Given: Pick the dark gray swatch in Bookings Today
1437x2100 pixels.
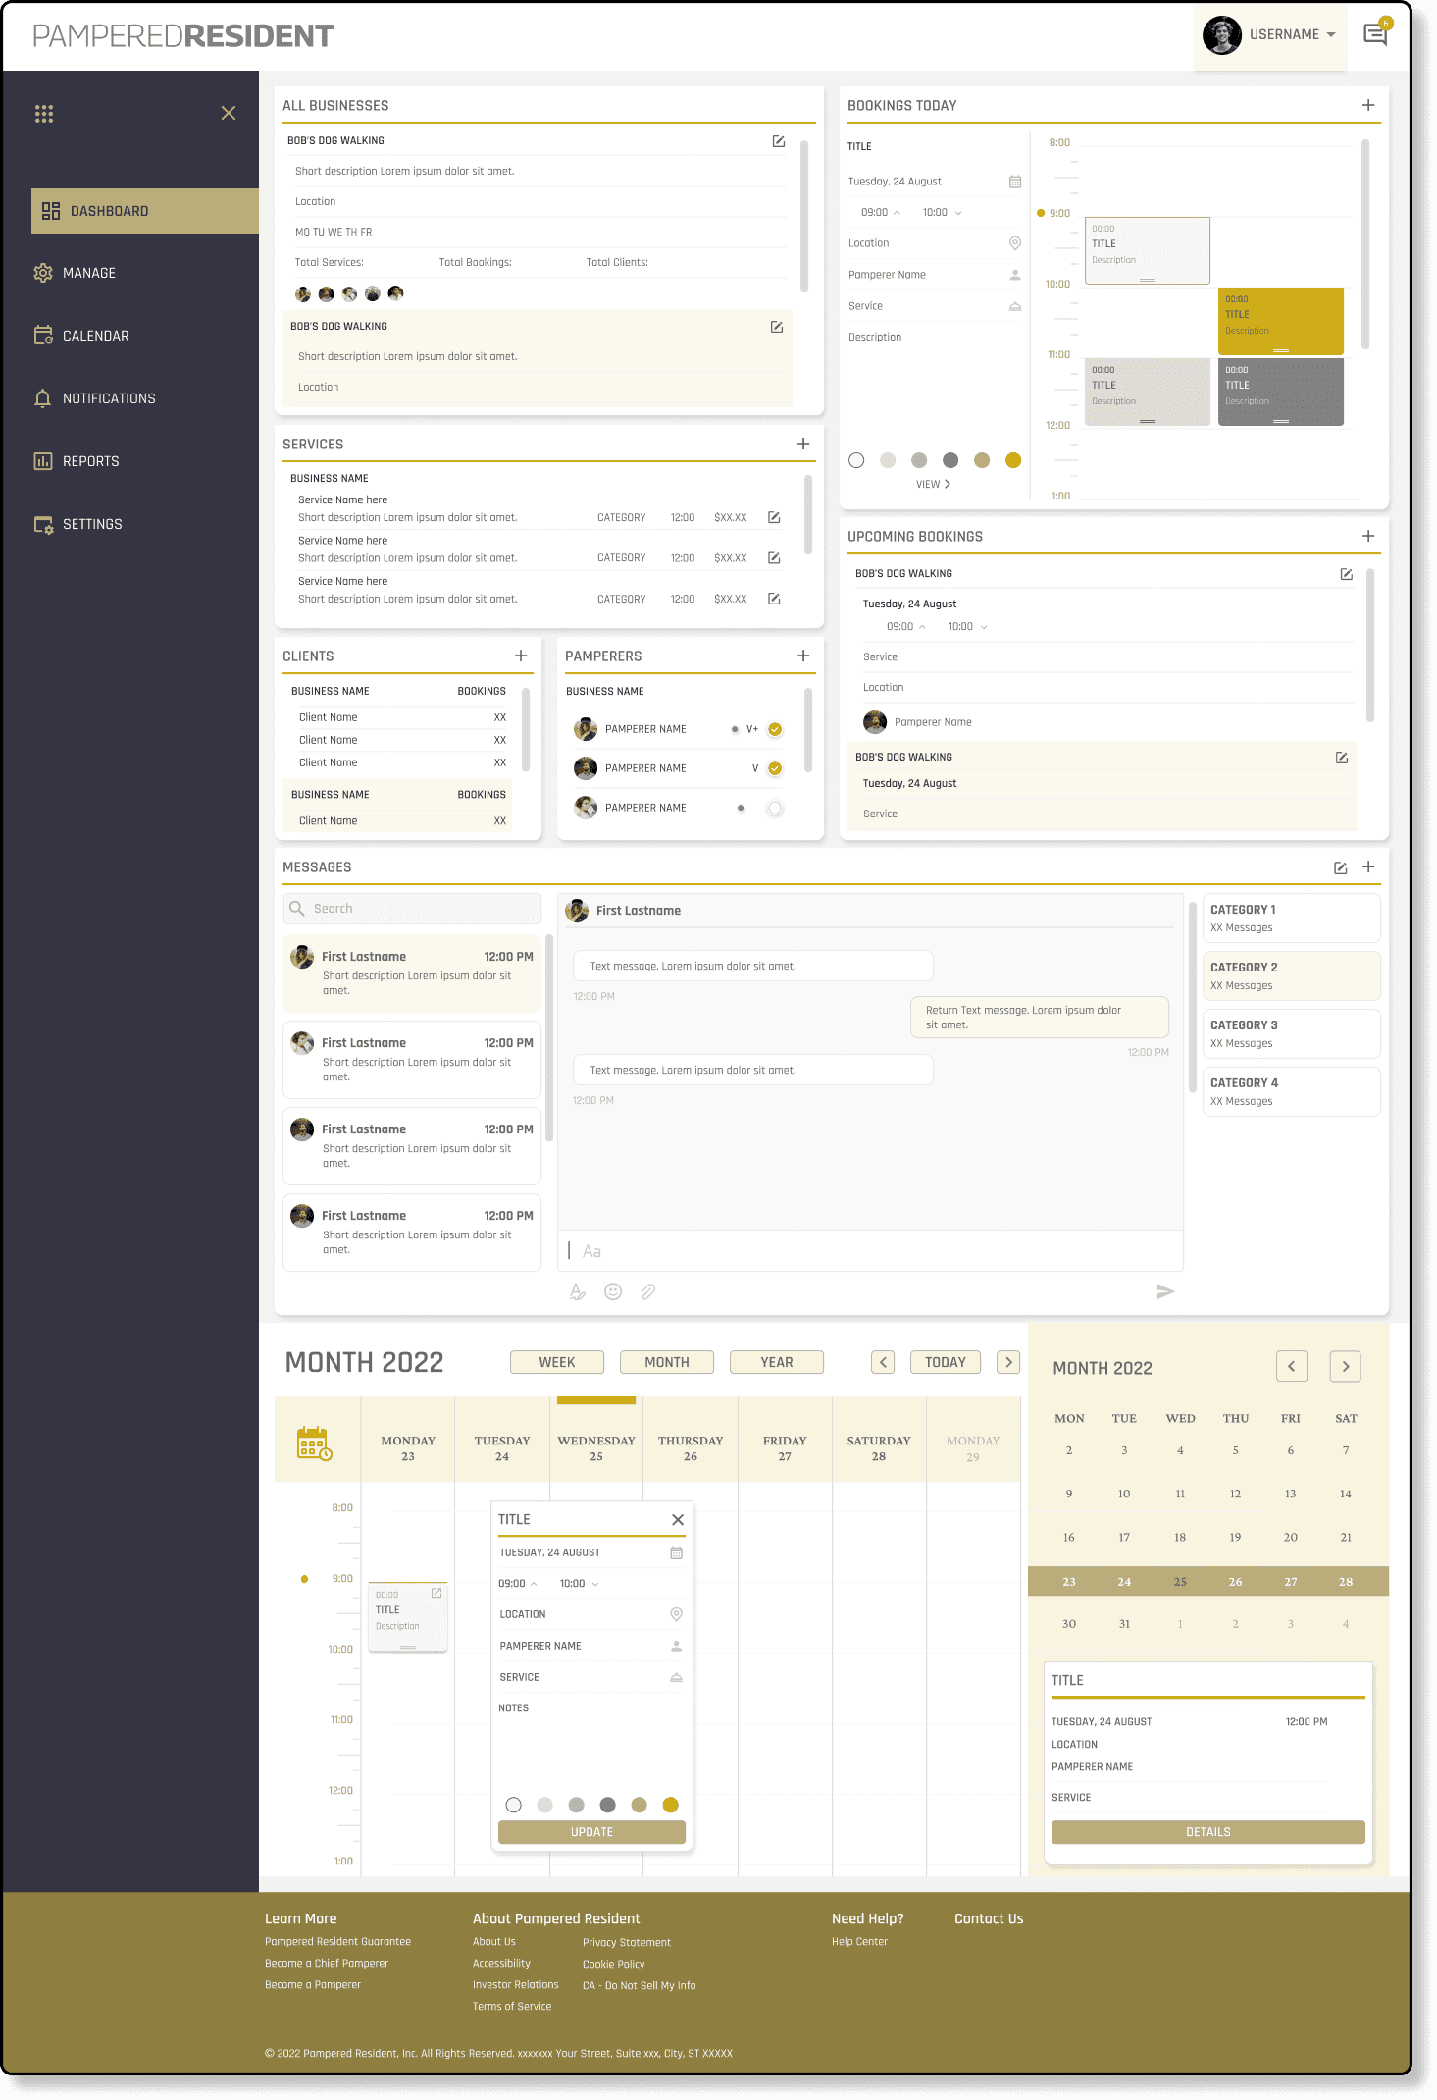Looking at the screenshot, I should (950, 460).
